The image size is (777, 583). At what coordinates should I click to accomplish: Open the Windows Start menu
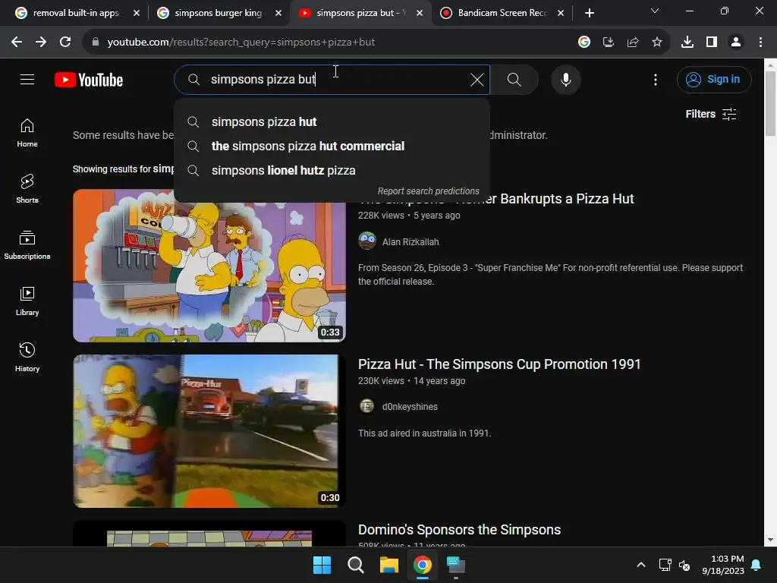(x=322, y=565)
